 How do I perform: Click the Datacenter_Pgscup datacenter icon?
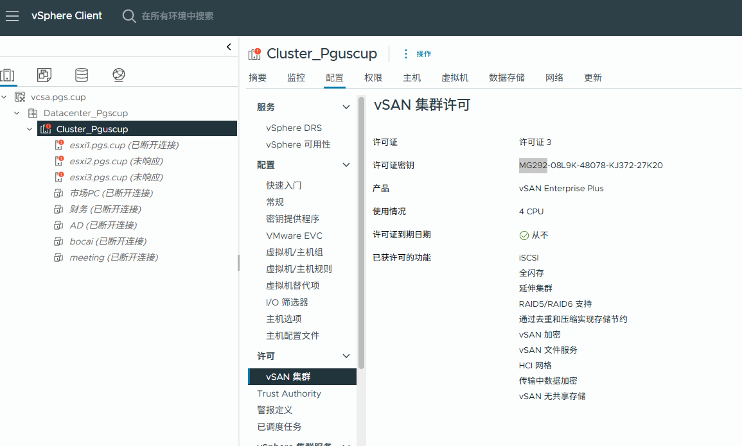click(x=33, y=114)
